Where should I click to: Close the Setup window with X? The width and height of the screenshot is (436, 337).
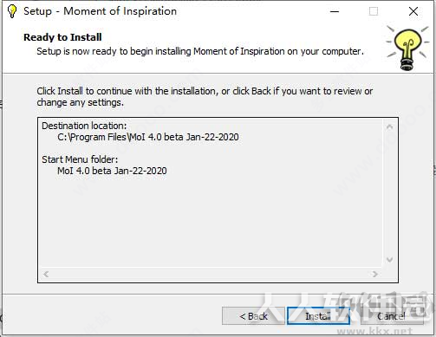413,11
